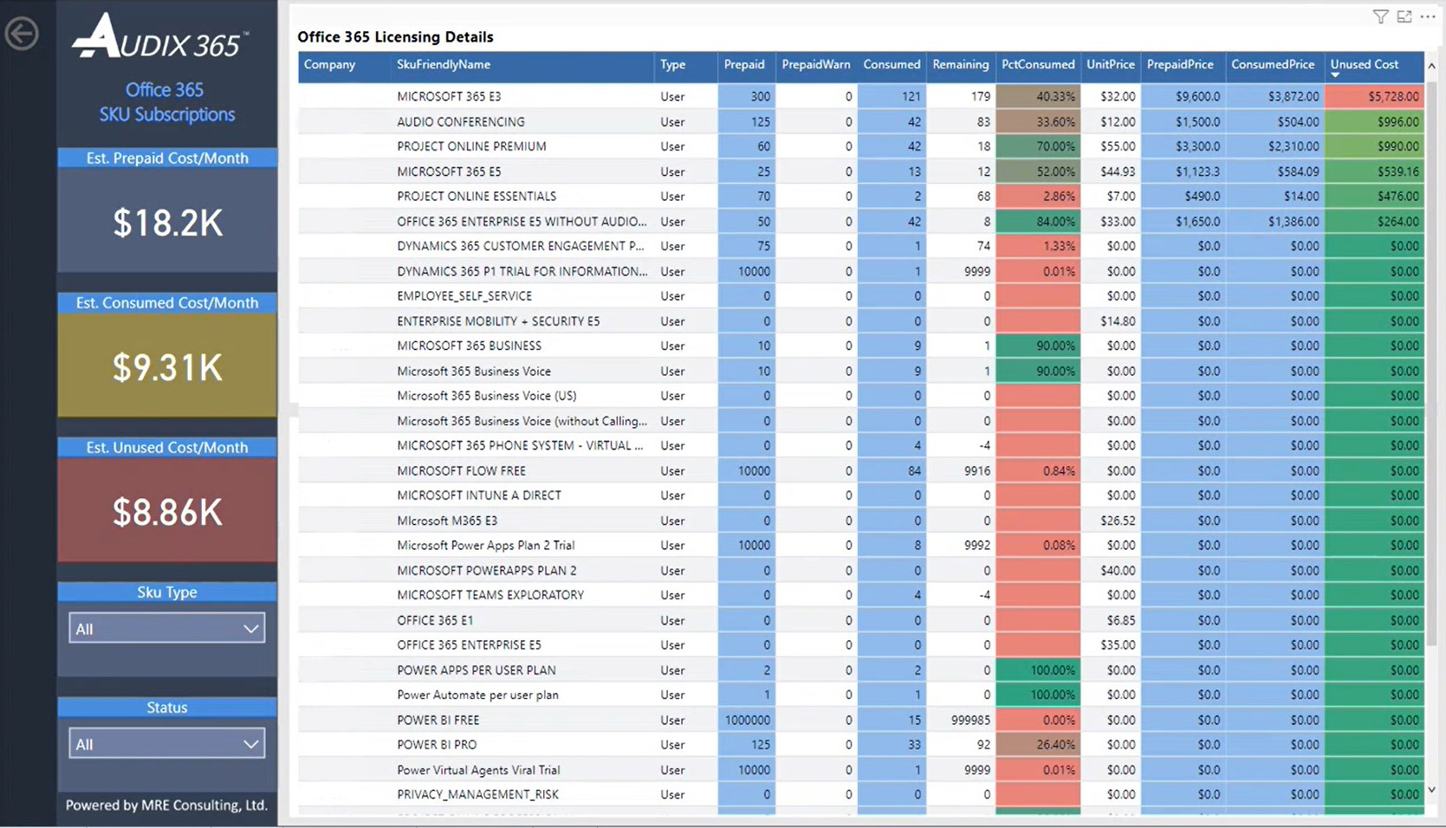Select the POWER BI FREE row name
1446x828 pixels.
tap(438, 721)
